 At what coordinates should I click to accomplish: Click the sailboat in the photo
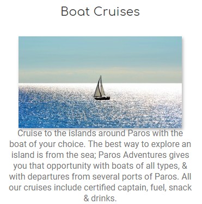pyautogui.click(x=101, y=88)
